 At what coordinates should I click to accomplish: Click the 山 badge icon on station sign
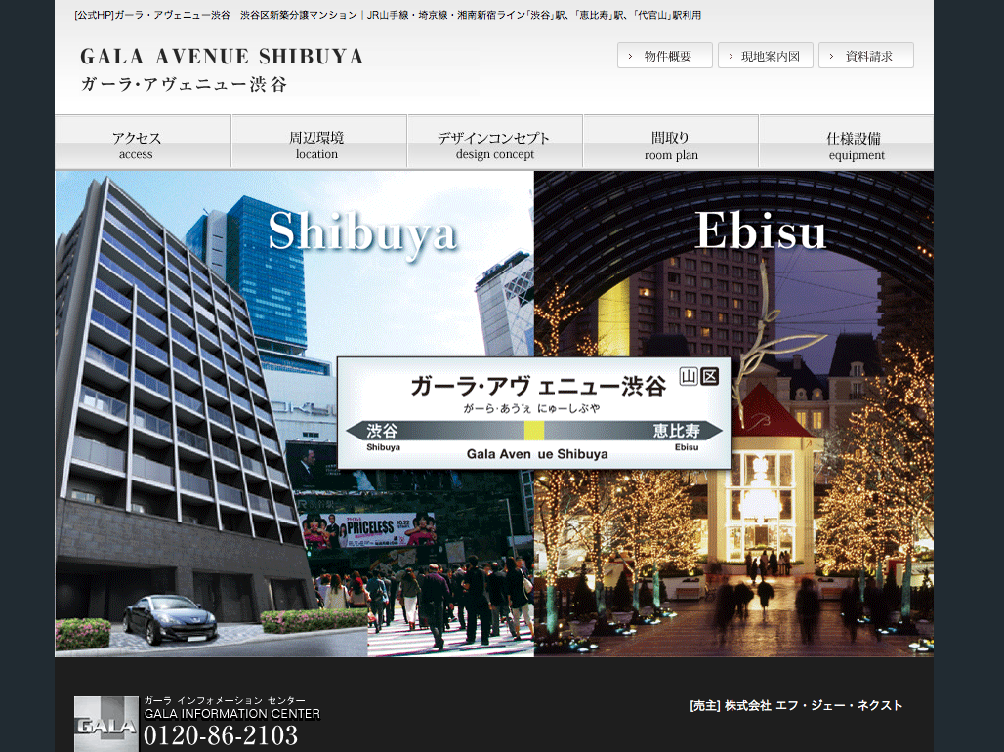689,377
